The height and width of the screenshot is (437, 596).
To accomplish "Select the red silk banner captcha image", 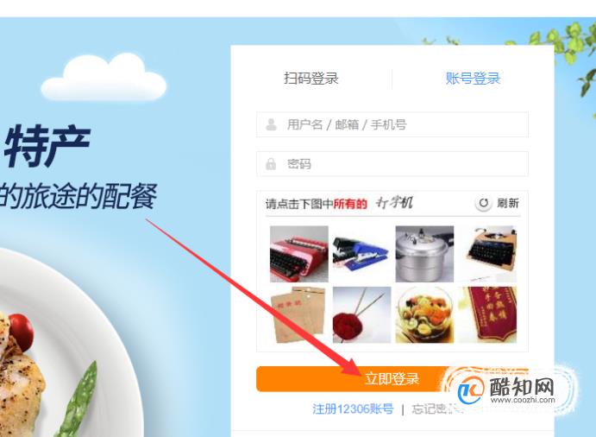I will coord(487,315).
